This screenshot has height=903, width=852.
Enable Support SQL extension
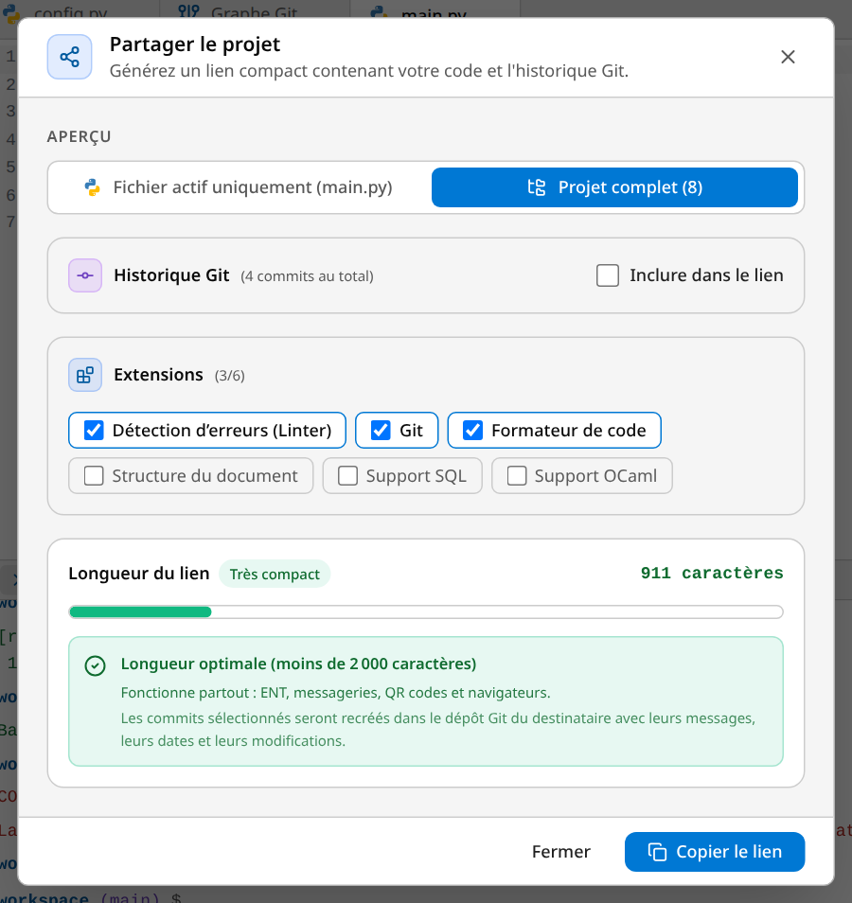pyautogui.click(x=348, y=476)
